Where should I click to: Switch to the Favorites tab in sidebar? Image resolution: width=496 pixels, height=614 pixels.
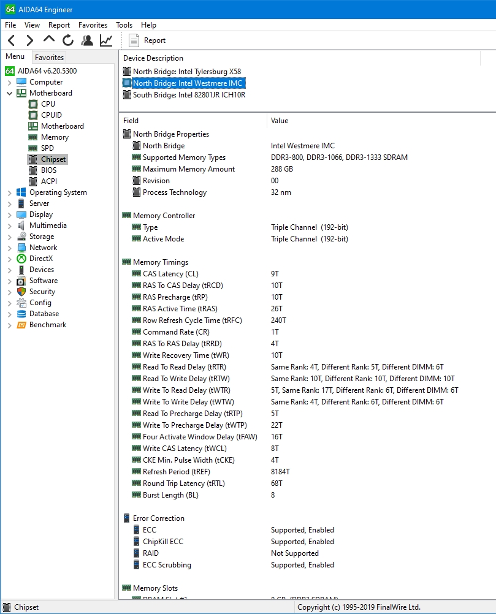click(50, 58)
